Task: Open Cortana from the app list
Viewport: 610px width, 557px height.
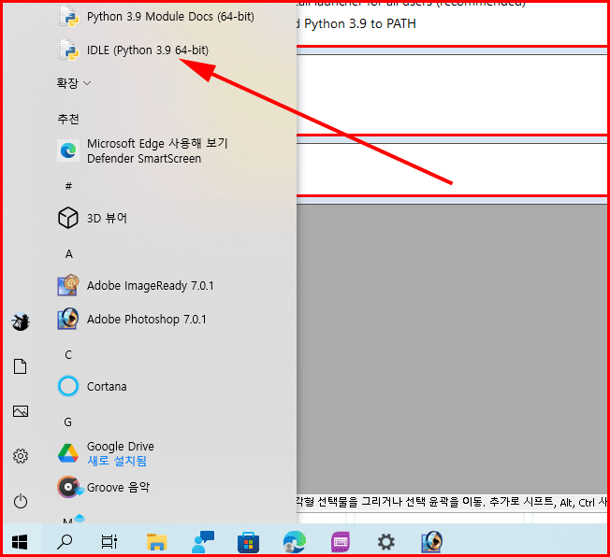Action: [x=93, y=386]
